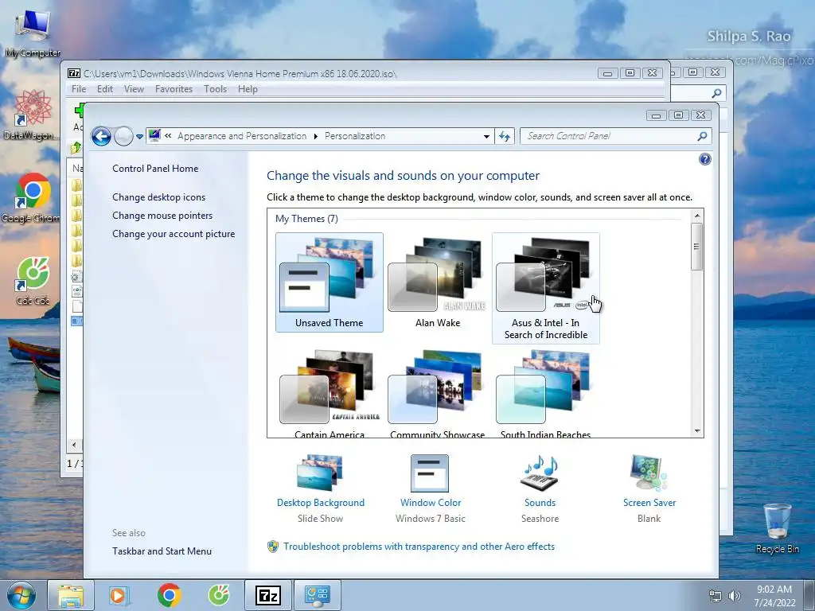Image resolution: width=815 pixels, height=611 pixels.
Task: Open the Tools menu in 7-Zip
Action: click(215, 89)
